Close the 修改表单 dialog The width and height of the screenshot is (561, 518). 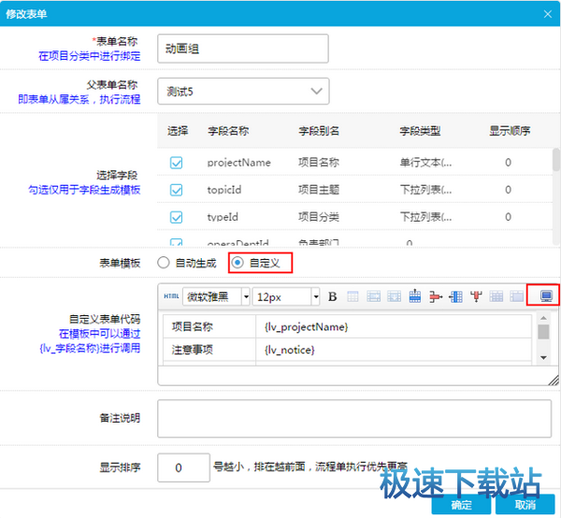547,14
